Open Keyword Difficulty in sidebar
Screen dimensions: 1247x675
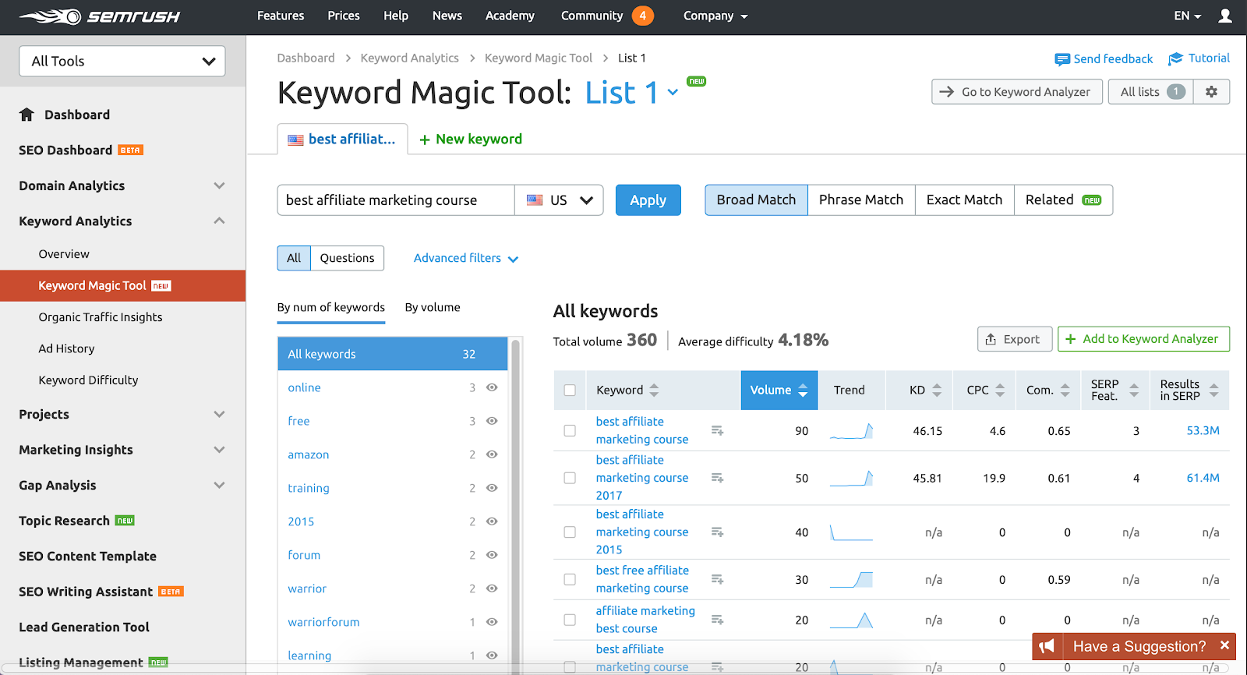pos(88,380)
